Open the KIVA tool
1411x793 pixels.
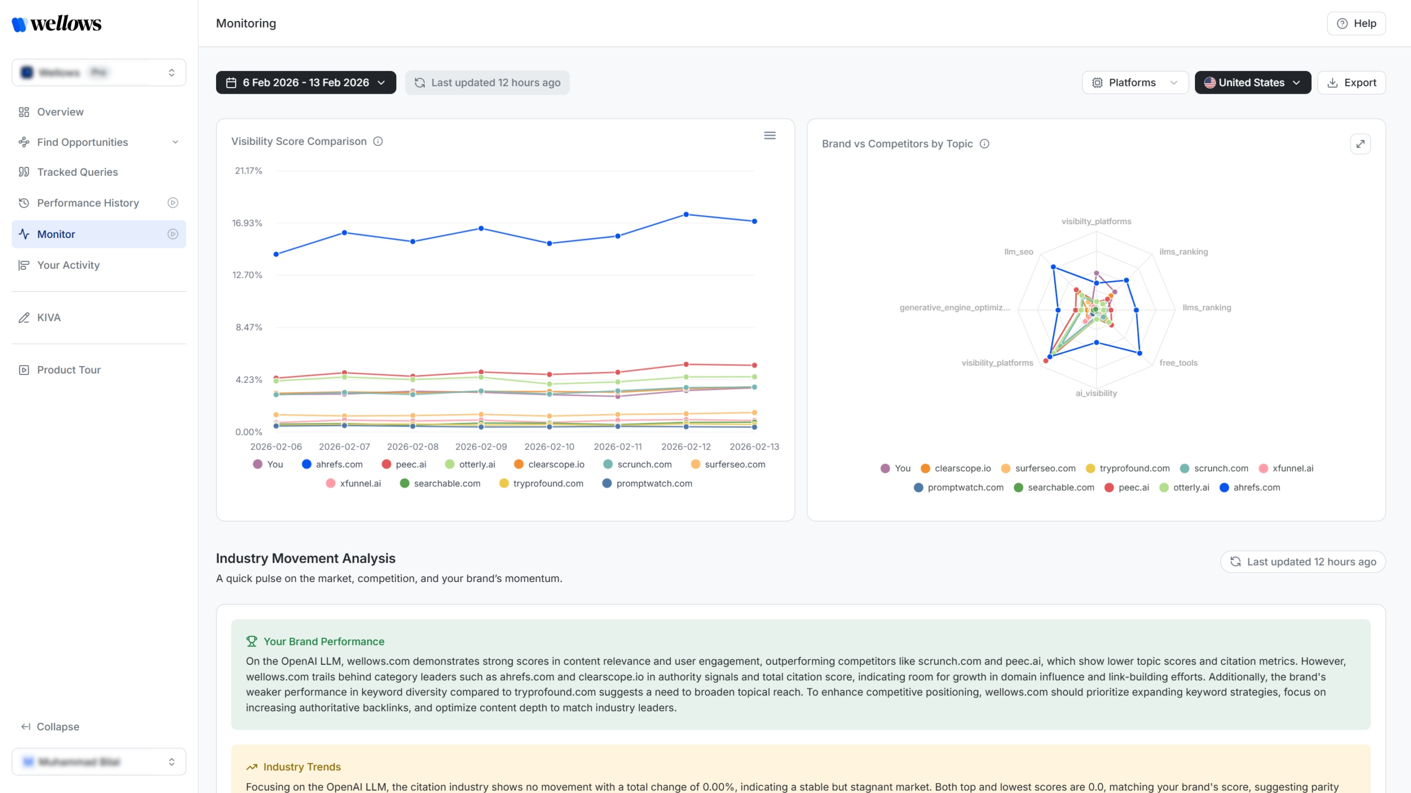coord(49,317)
